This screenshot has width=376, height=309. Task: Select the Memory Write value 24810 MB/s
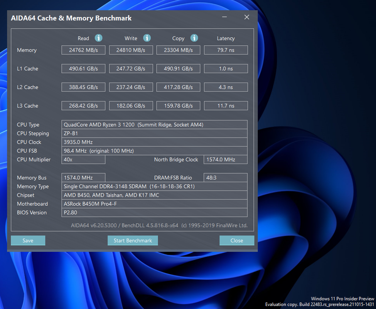pos(131,50)
